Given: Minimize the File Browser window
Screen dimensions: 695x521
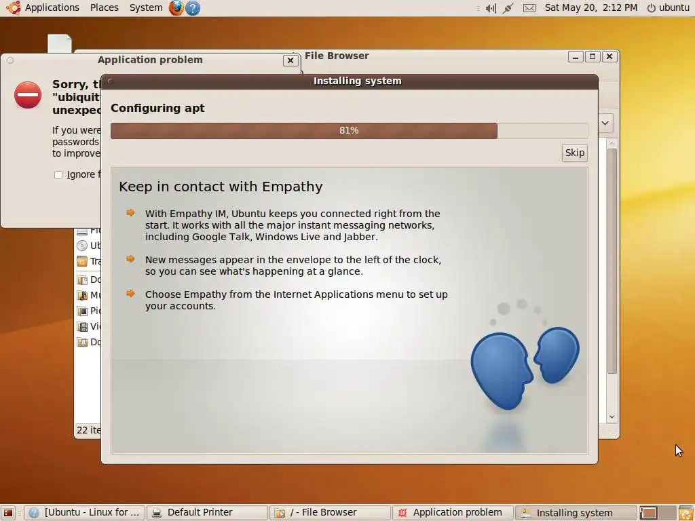Looking at the screenshot, I should (x=576, y=57).
